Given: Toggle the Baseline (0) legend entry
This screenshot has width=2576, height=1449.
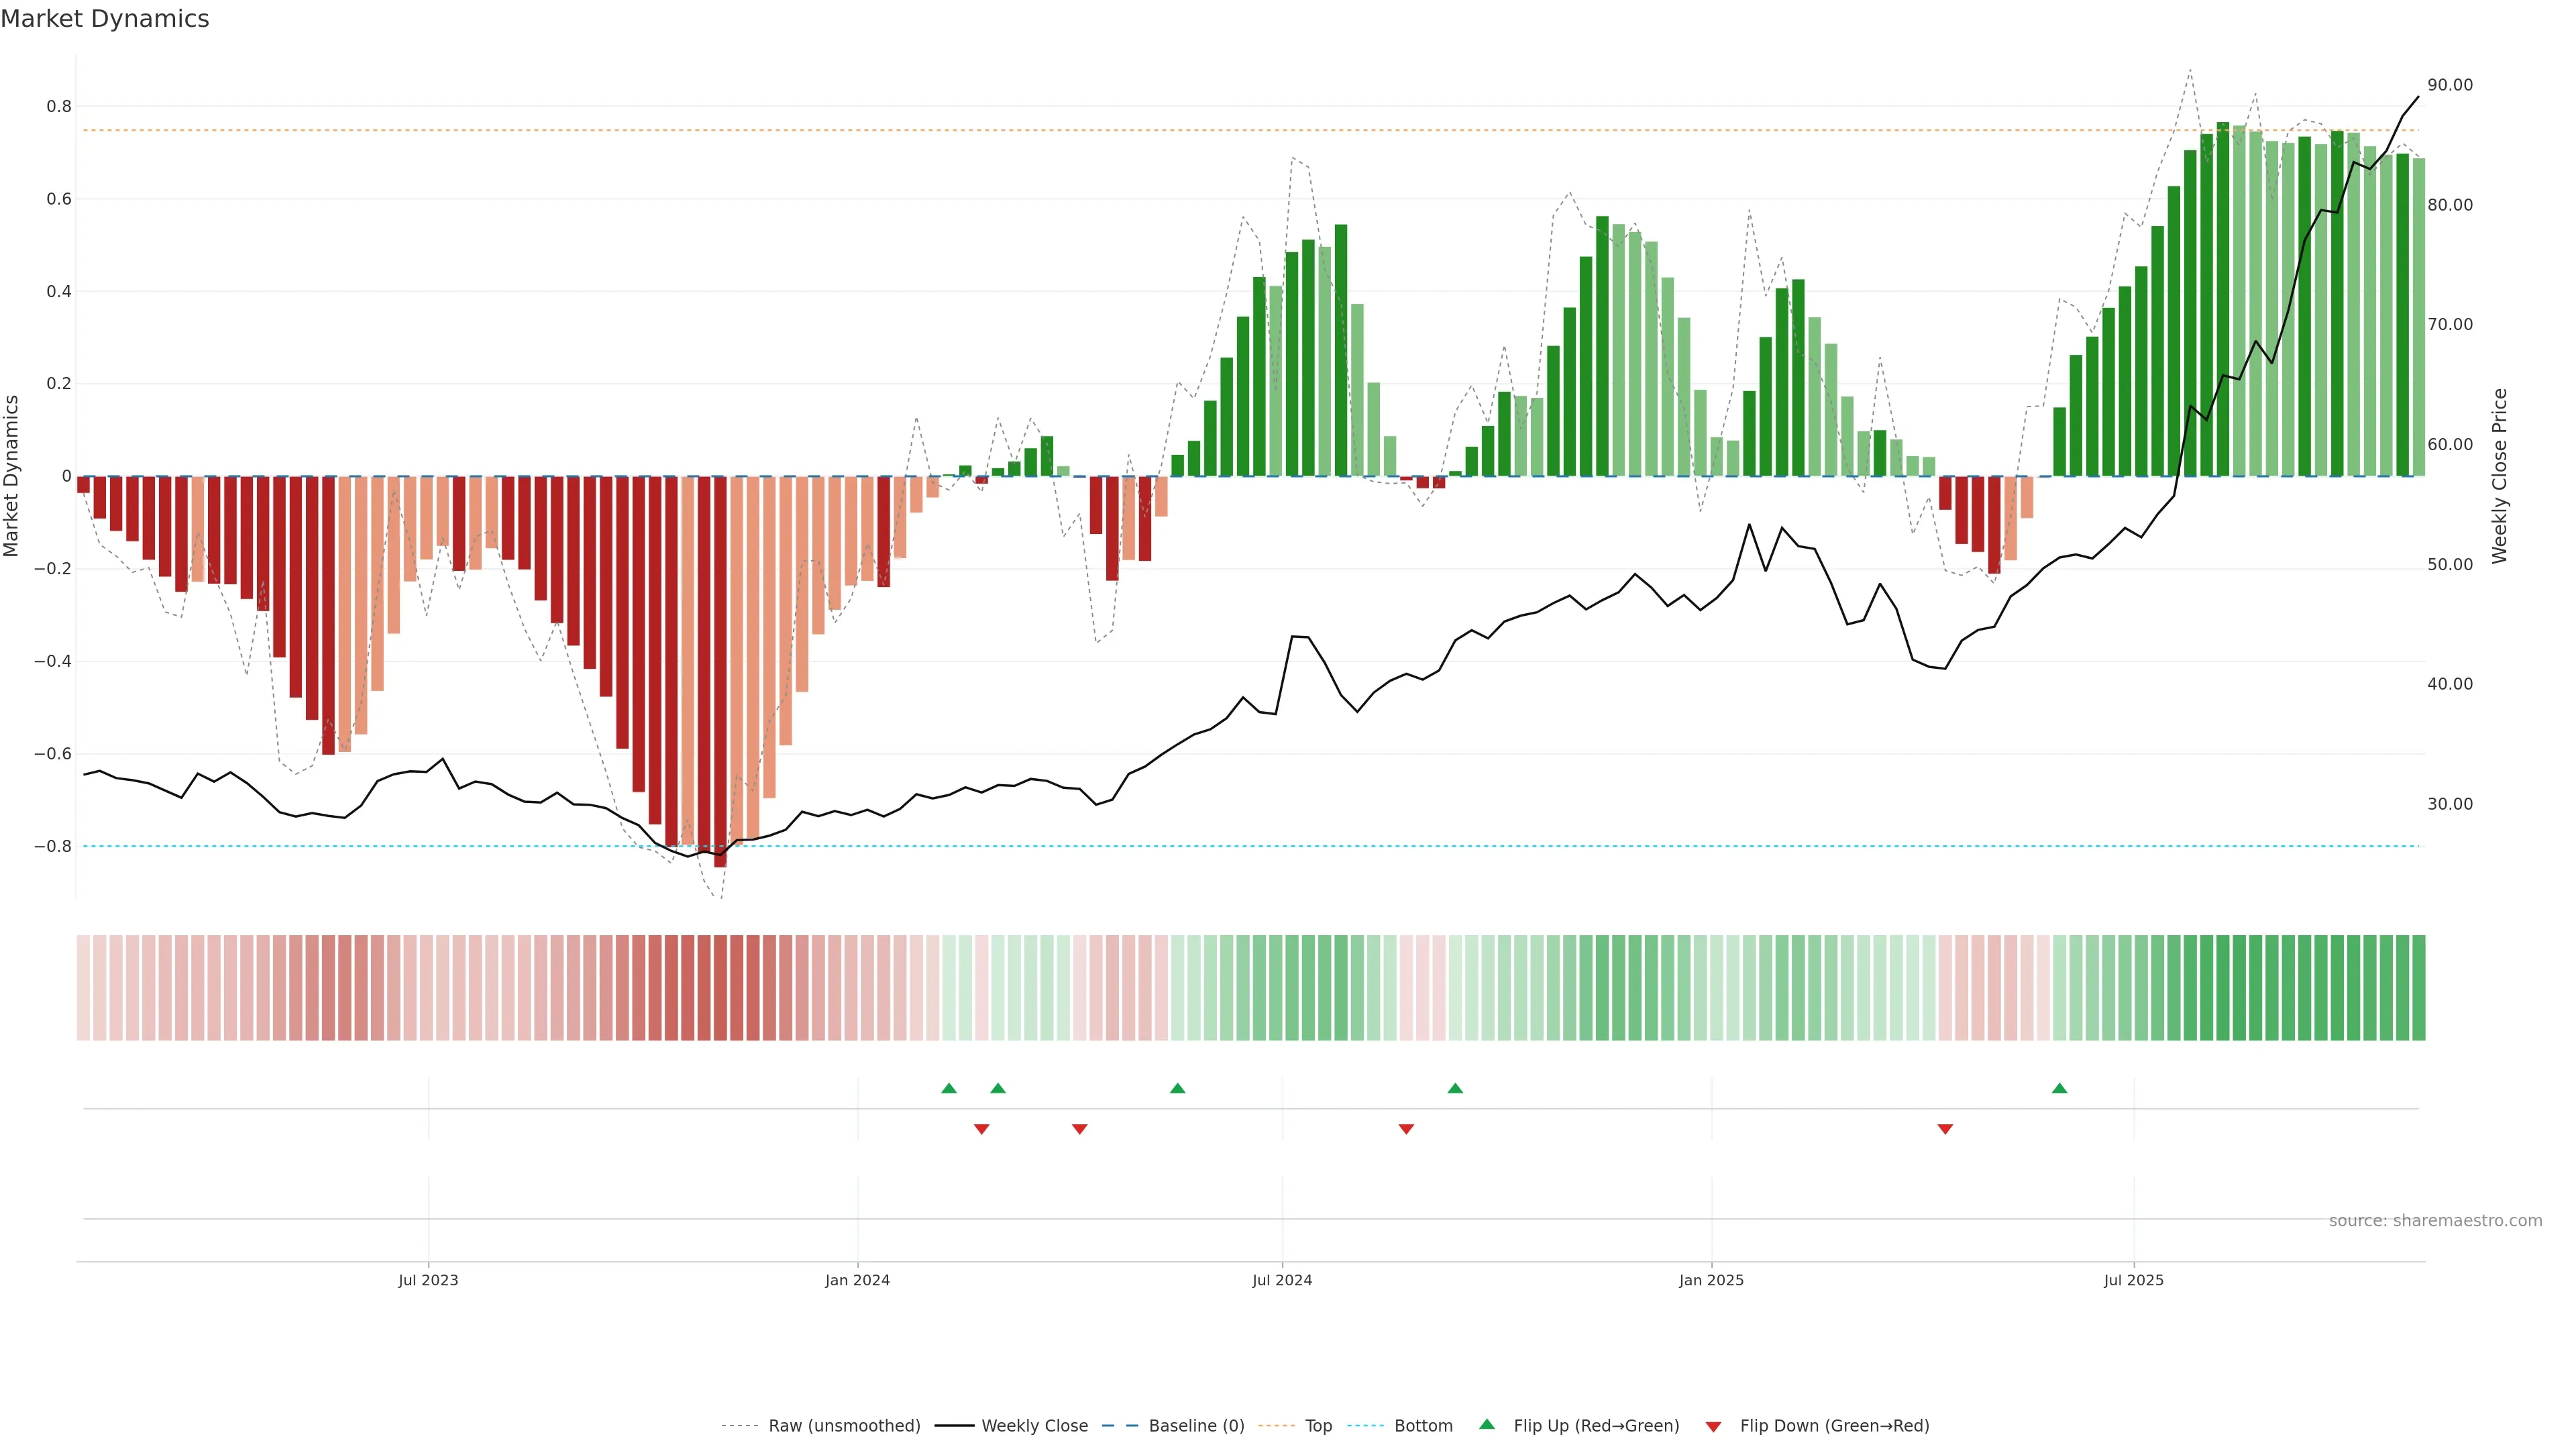Looking at the screenshot, I should 1196,1426.
